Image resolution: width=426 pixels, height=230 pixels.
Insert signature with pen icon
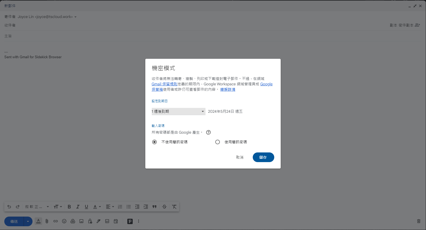[x=99, y=221]
